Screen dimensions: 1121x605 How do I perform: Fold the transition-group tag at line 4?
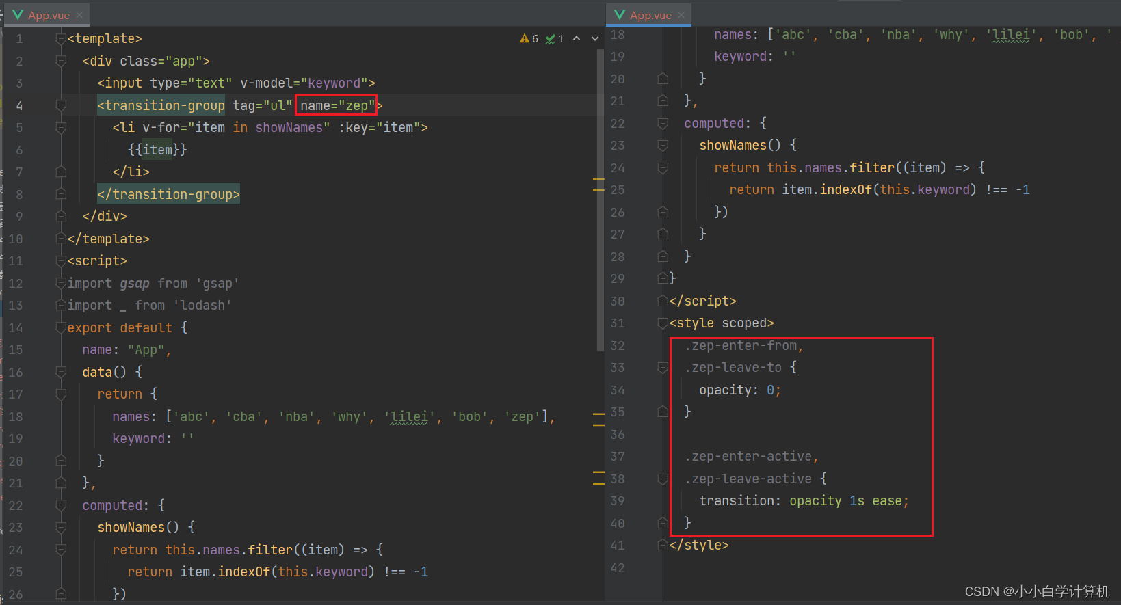tap(61, 105)
